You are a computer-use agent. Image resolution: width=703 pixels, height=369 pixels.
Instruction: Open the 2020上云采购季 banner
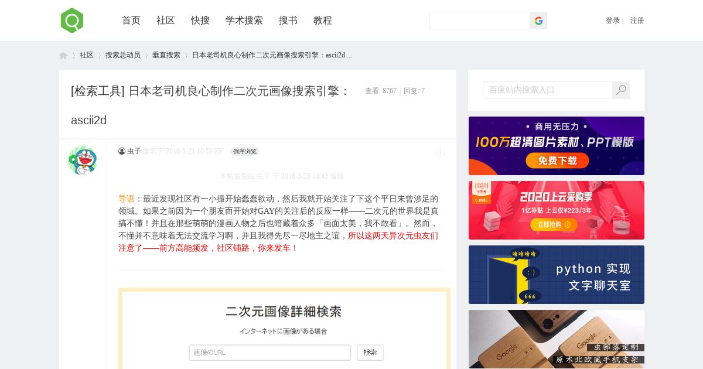click(x=557, y=210)
